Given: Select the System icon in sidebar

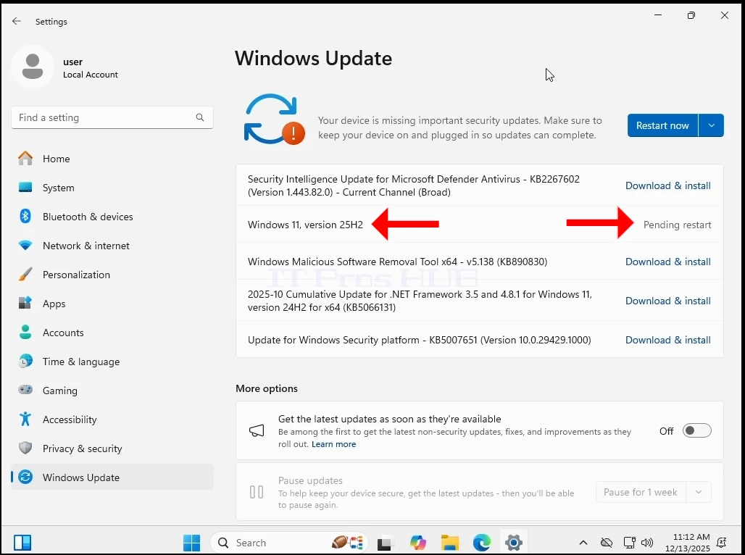Looking at the screenshot, I should tap(25, 188).
